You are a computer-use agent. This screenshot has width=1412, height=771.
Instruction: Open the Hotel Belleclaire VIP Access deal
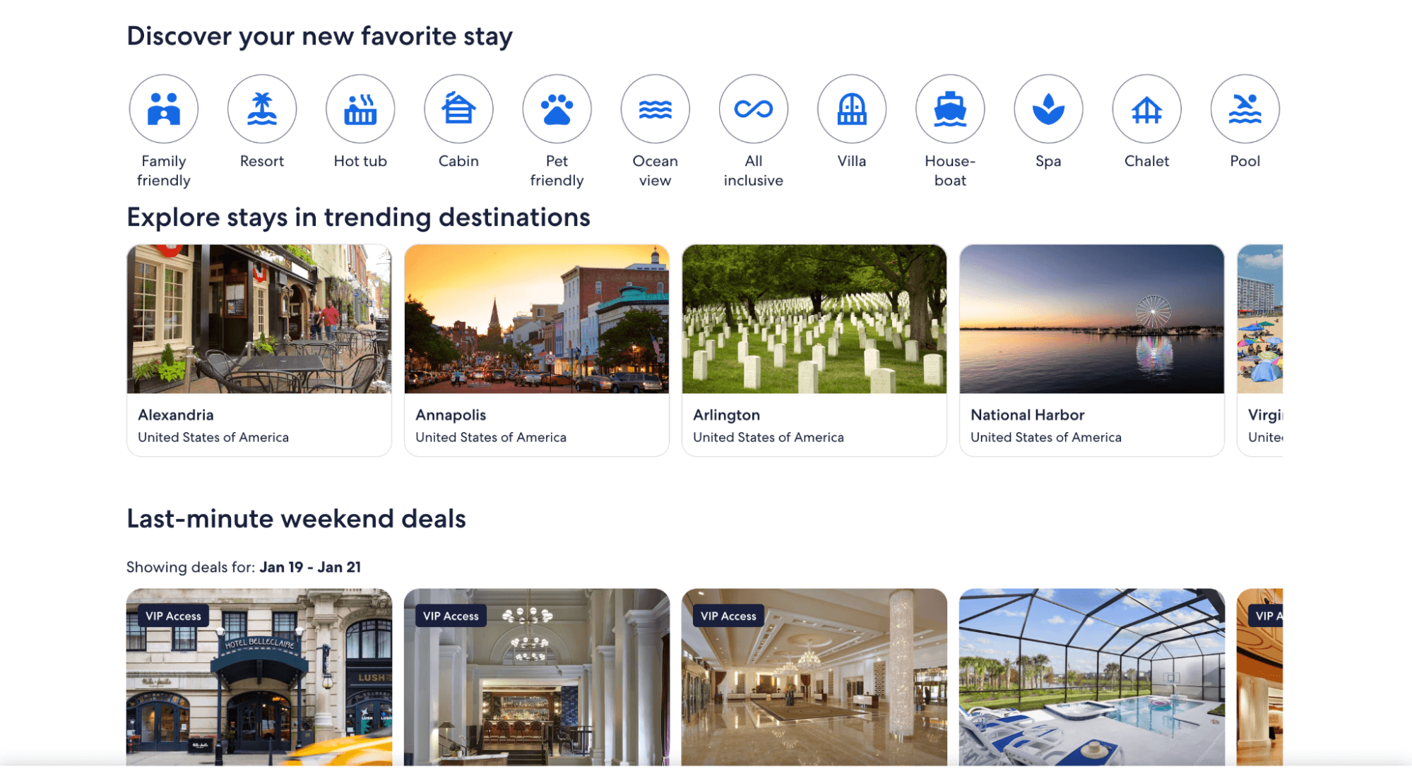259,678
